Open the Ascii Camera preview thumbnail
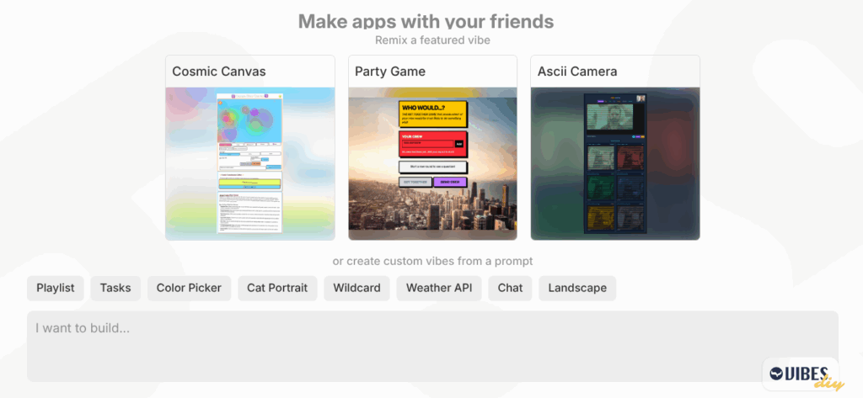 pyautogui.click(x=615, y=164)
